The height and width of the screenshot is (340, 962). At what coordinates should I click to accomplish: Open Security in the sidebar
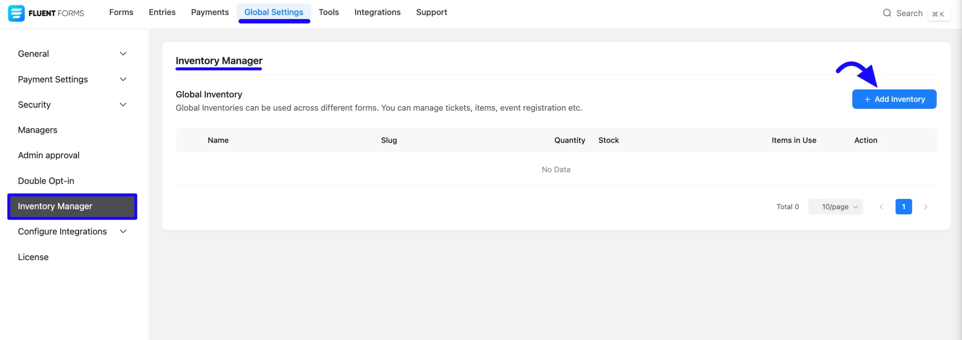(x=34, y=104)
